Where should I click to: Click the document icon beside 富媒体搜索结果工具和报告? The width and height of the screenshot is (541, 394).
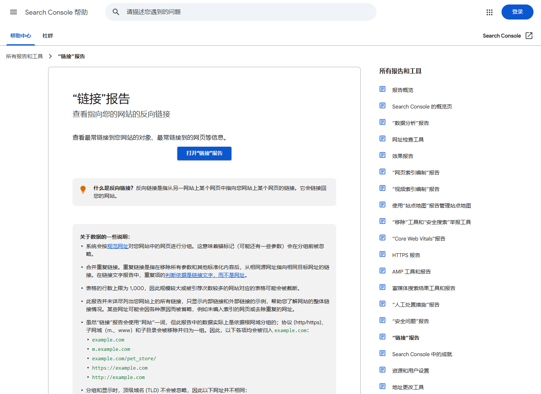click(382, 287)
